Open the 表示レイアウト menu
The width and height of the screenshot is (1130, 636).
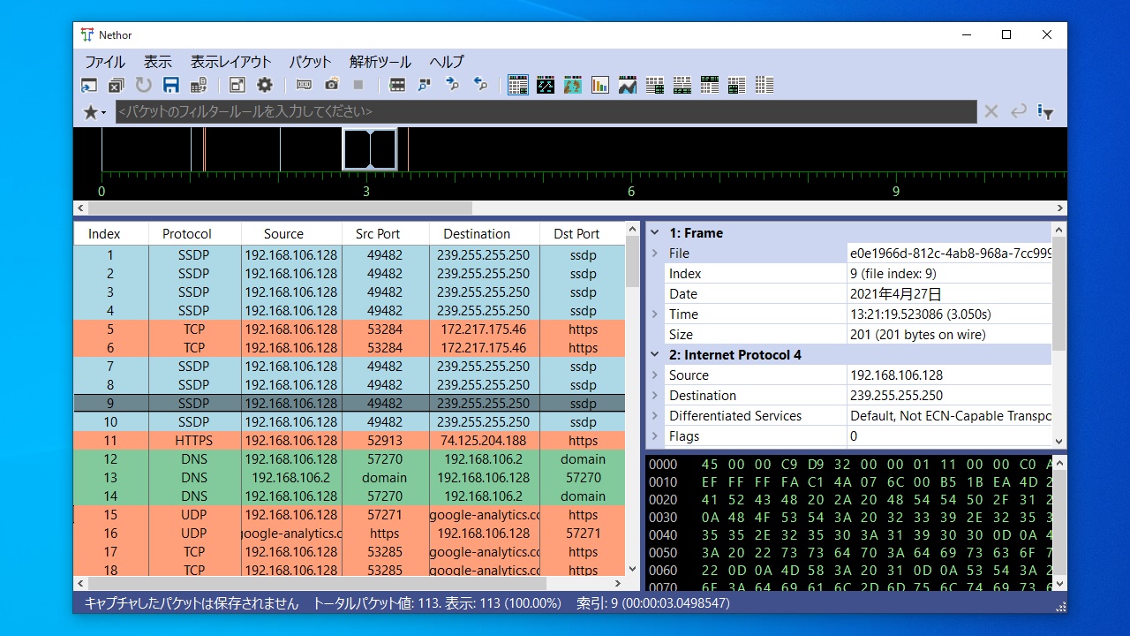tap(231, 62)
